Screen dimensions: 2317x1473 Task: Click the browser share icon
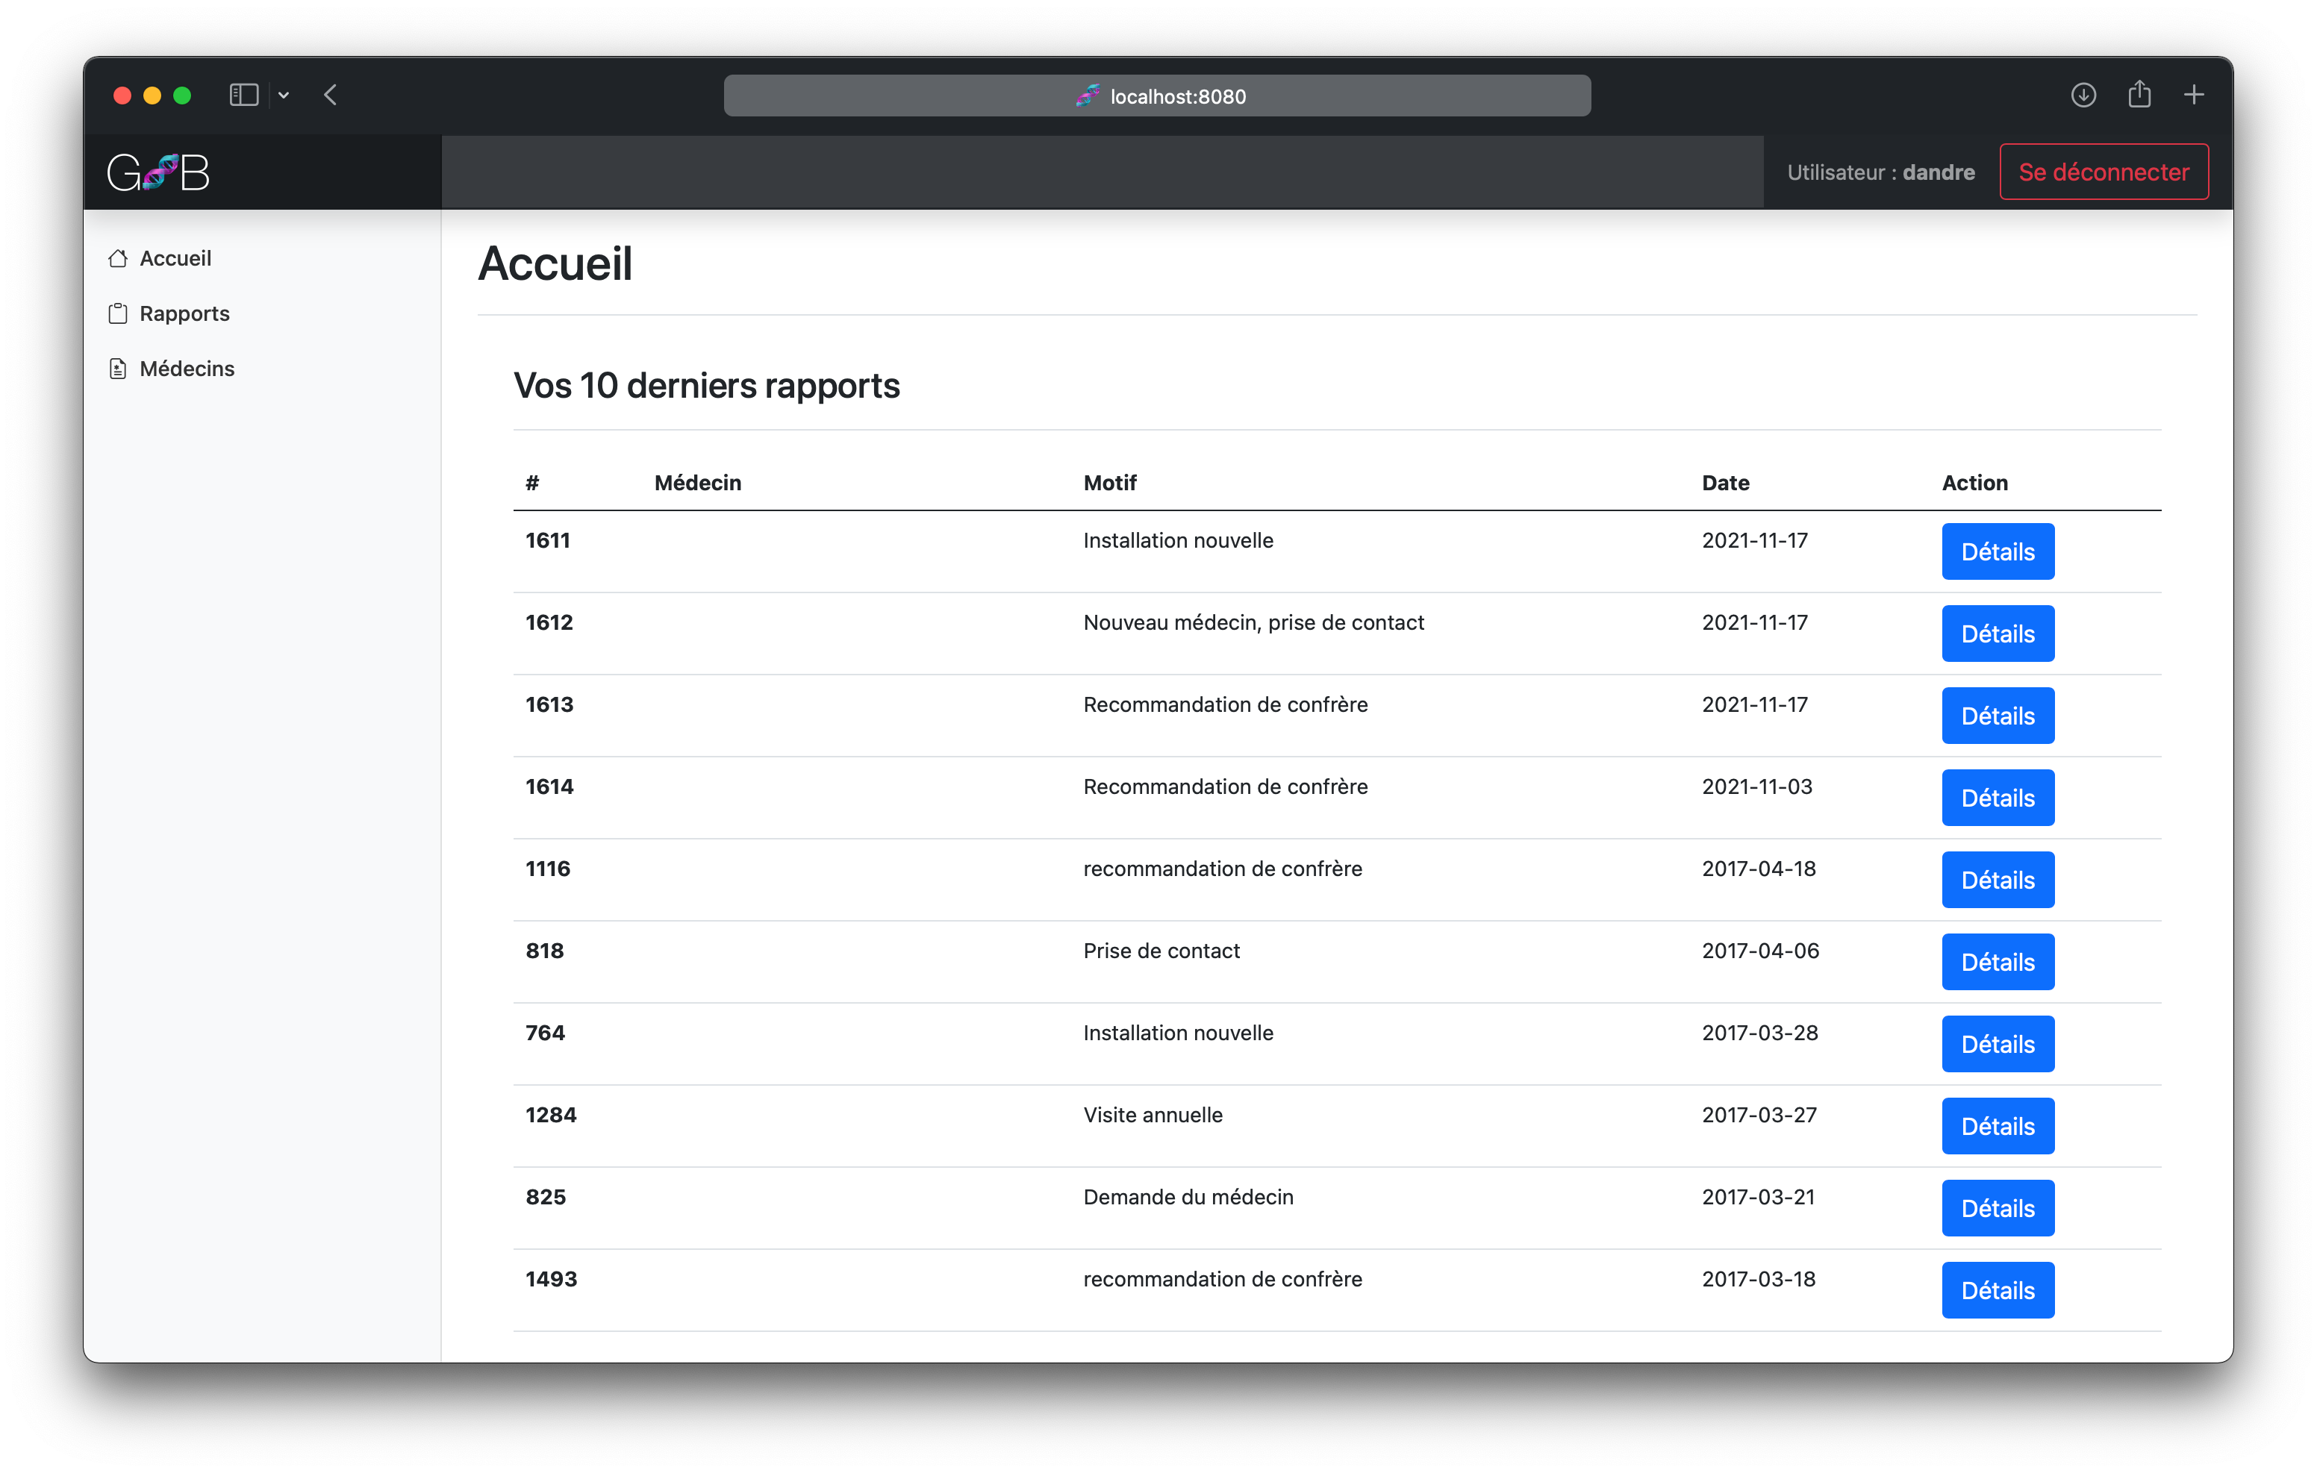click(x=2139, y=96)
